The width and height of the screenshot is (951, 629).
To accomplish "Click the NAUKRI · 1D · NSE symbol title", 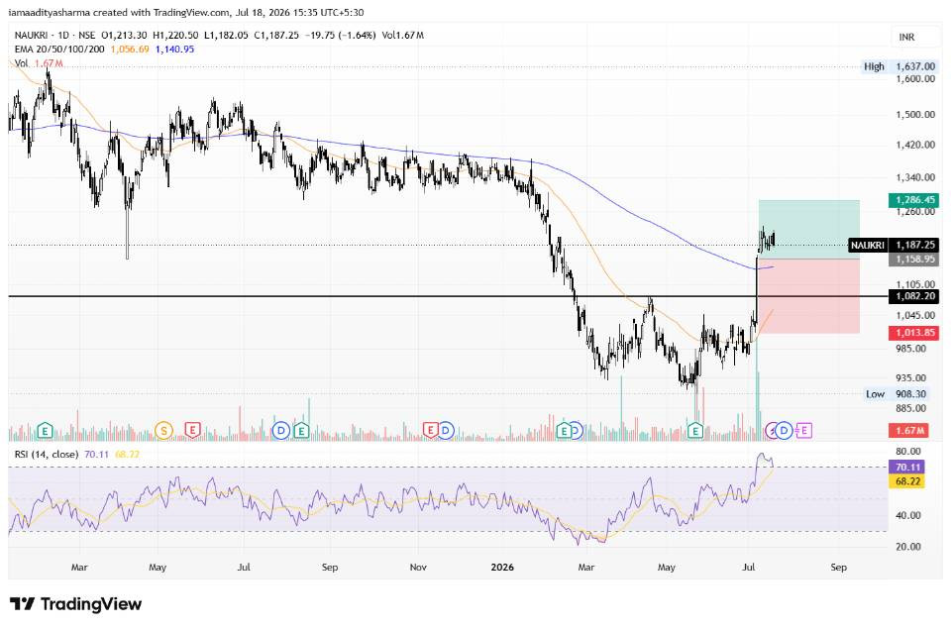I will point(55,36).
